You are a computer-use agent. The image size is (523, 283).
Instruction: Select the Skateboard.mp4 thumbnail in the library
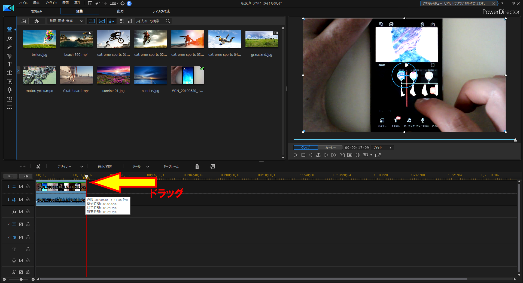(76, 75)
